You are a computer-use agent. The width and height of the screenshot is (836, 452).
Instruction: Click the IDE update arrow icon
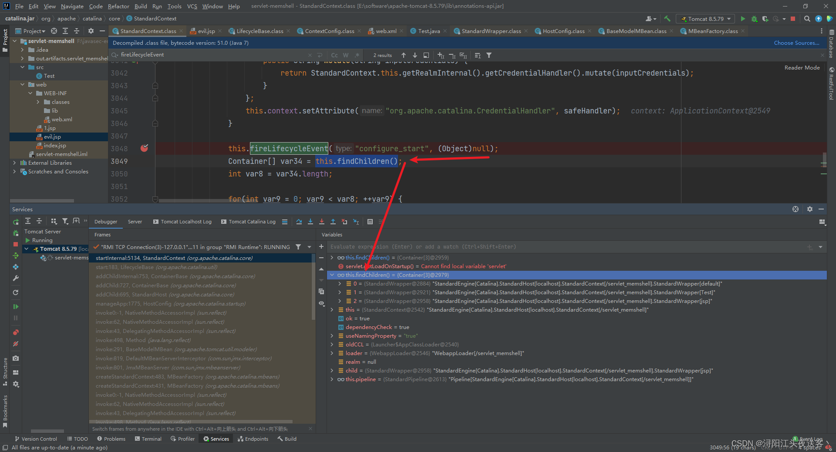point(819,19)
